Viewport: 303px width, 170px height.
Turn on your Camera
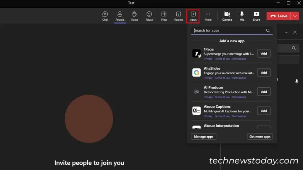227,16
